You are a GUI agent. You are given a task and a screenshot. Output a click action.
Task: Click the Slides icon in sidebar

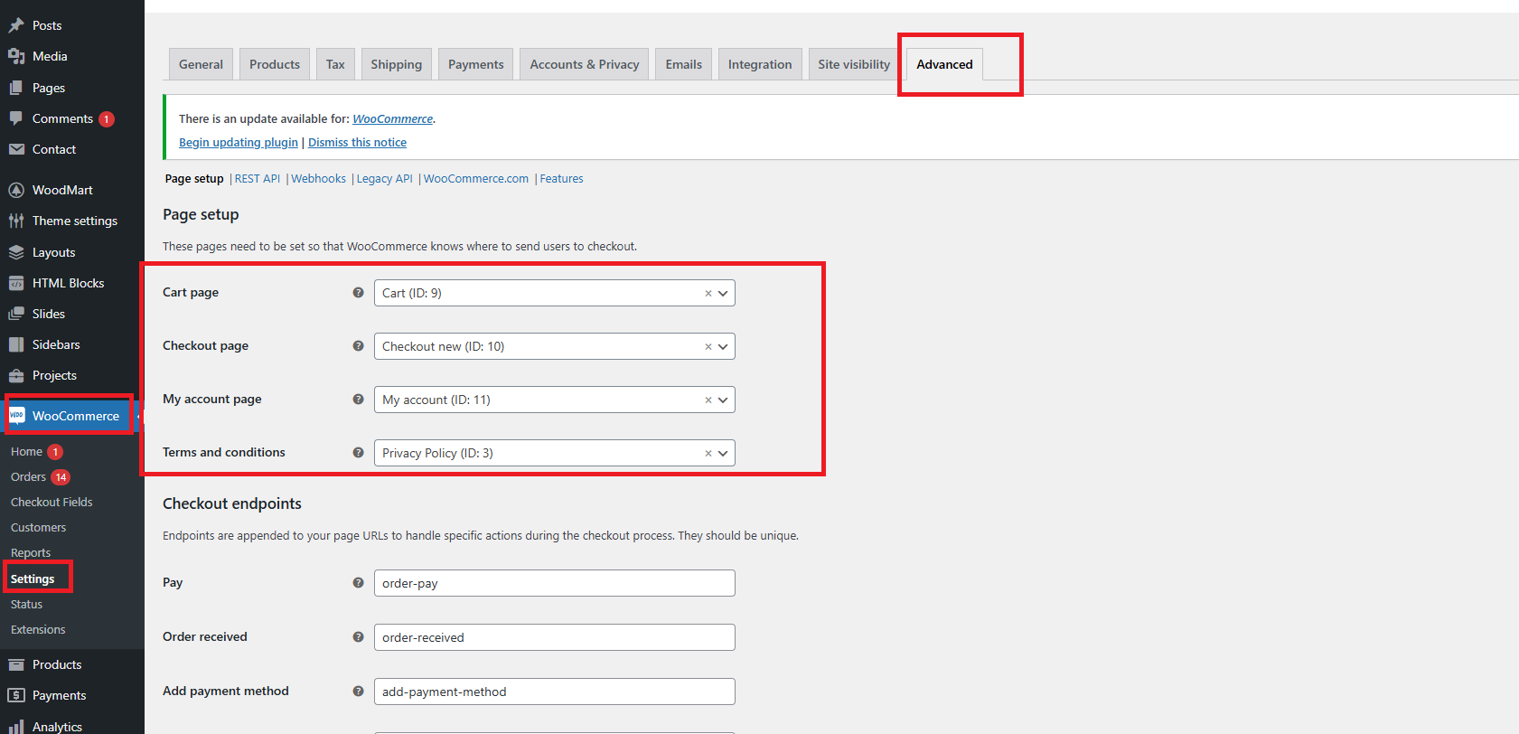(x=16, y=314)
